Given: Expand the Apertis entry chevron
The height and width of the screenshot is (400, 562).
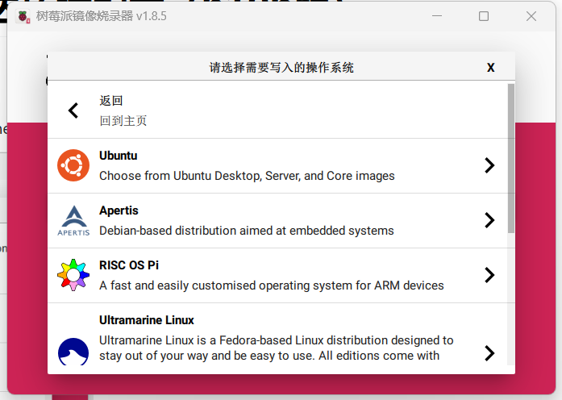Looking at the screenshot, I should pyautogui.click(x=489, y=220).
